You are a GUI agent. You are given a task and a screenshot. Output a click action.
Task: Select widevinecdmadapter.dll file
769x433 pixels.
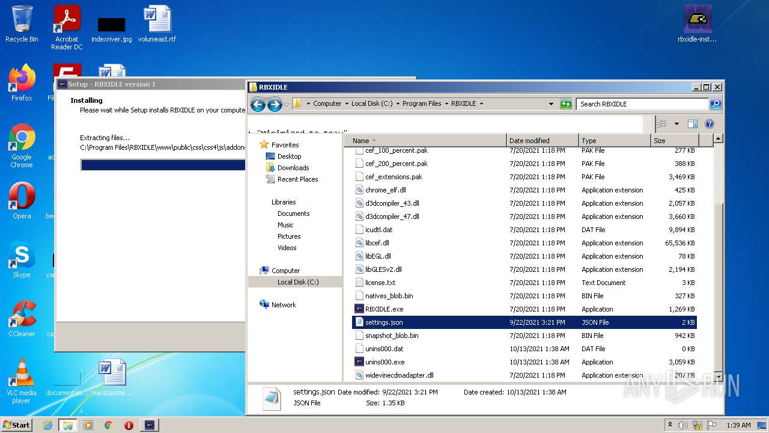coord(524,375)
